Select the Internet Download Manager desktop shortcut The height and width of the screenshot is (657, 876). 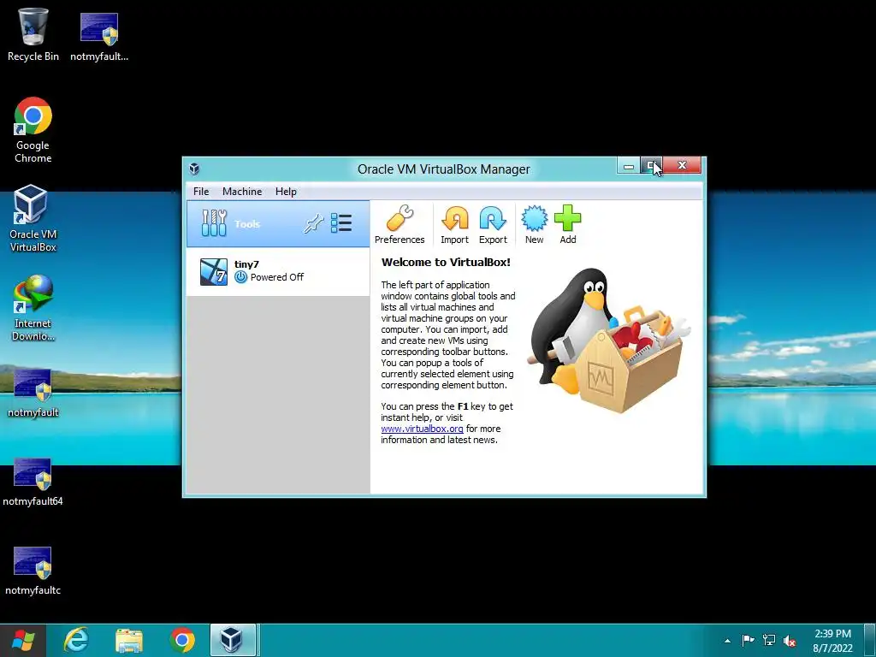click(x=33, y=308)
